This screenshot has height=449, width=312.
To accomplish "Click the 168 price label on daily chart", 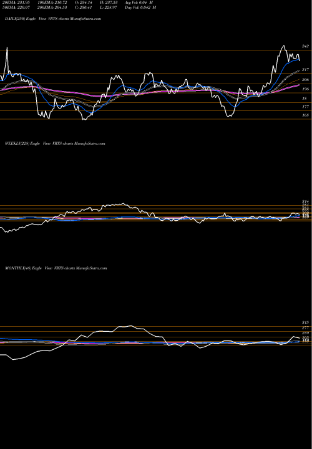I will tap(305, 115).
